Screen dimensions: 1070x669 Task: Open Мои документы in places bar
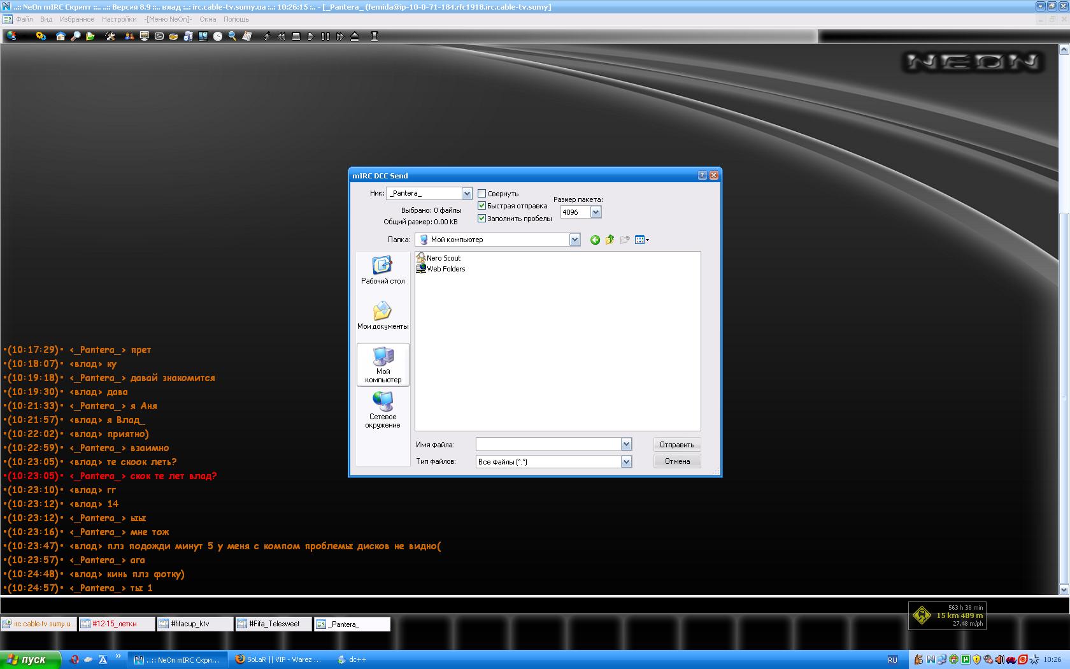383,315
